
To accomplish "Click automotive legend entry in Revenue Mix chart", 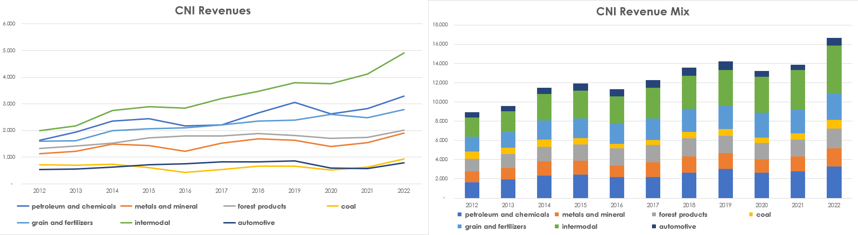I will click(674, 226).
